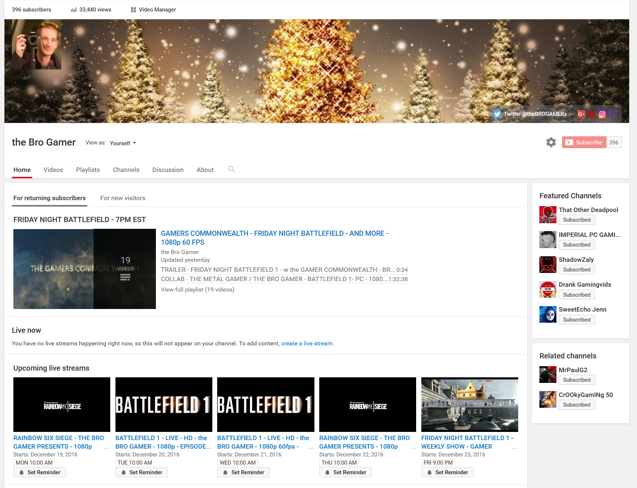This screenshot has height=488, width=637.
Task: Open options menu for December 19 stream
Action: point(107,448)
